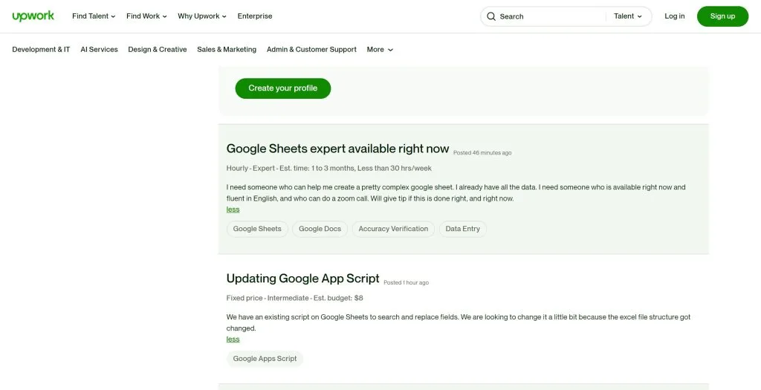Open the AI Services category
This screenshot has height=390, width=761.
tap(99, 50)
